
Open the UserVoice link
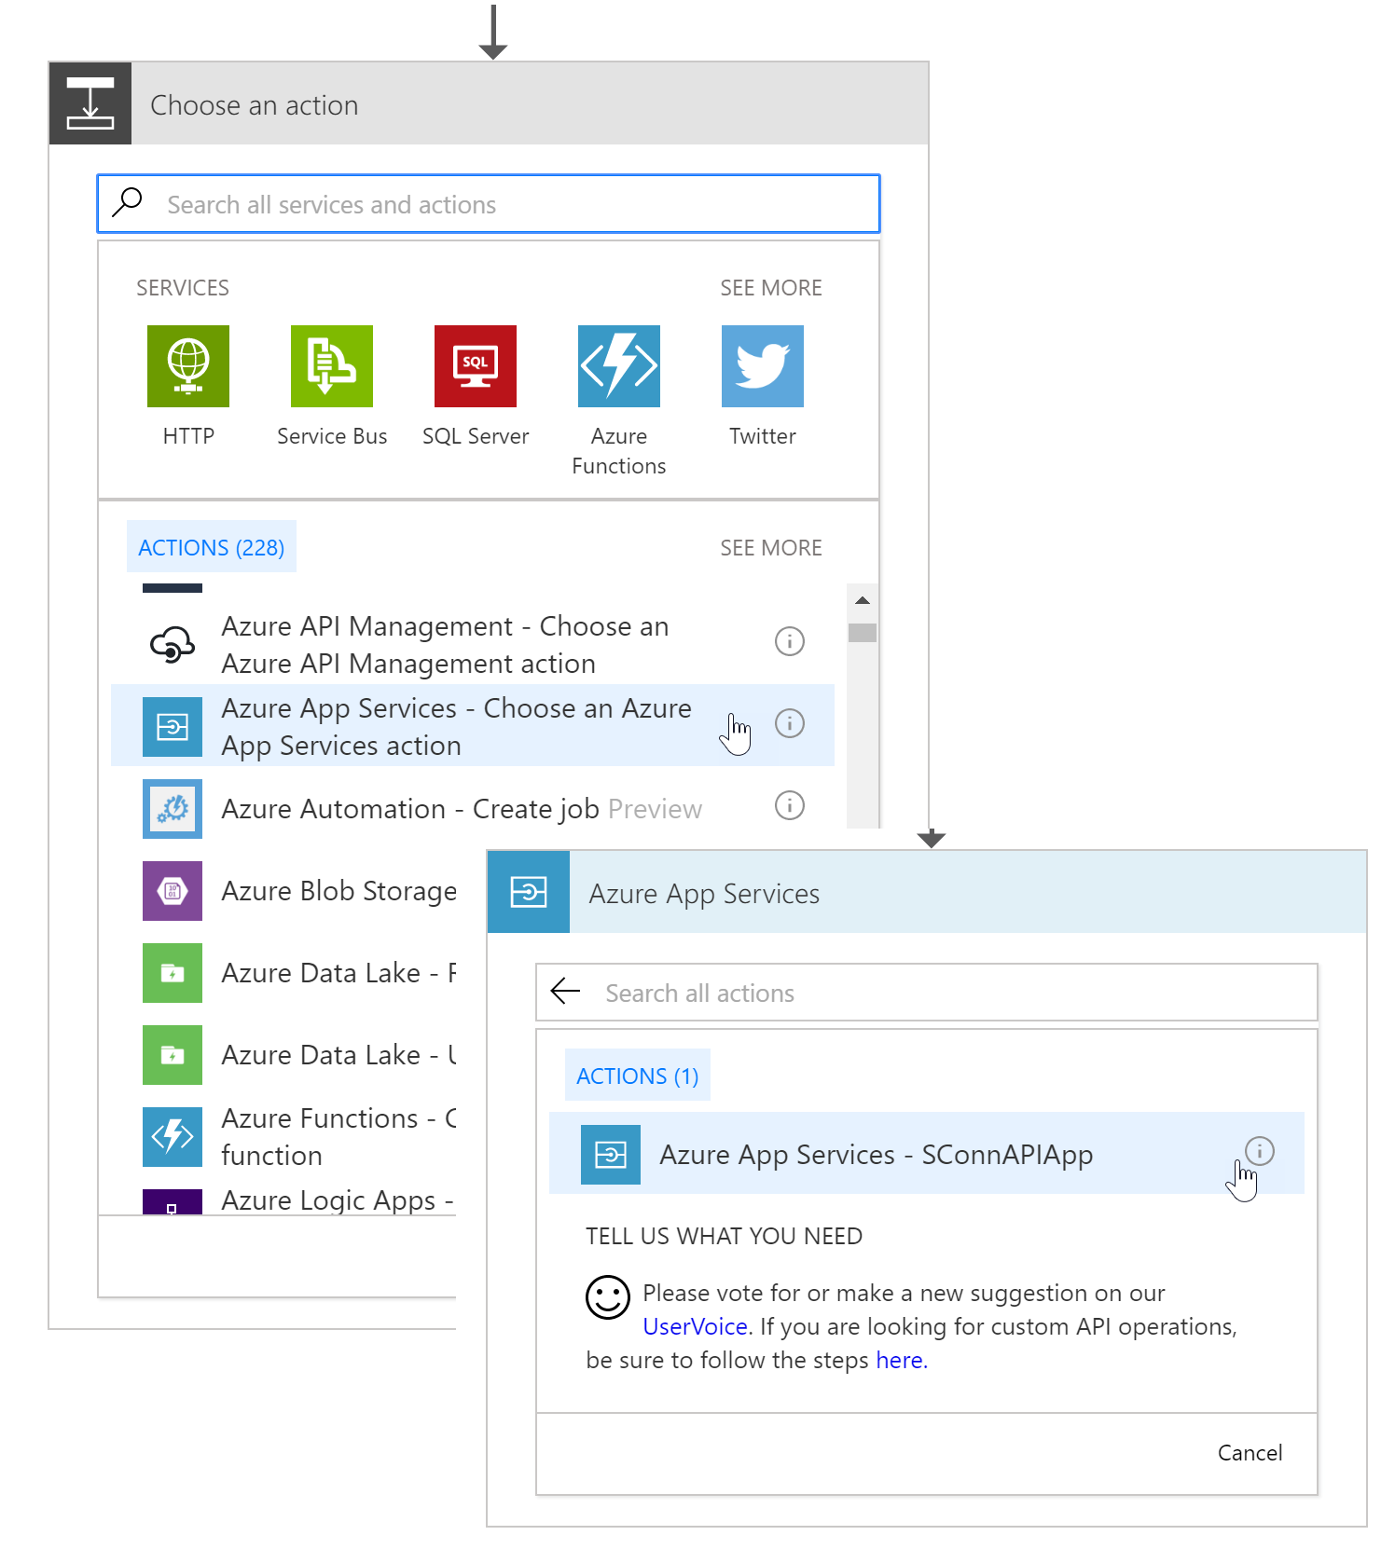coord(696,1326)
